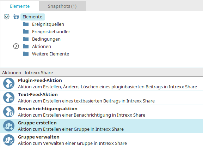203x147 pixels.
Task: Expand the Aktionen folder chevron
Action: click(x=16, y=46)
